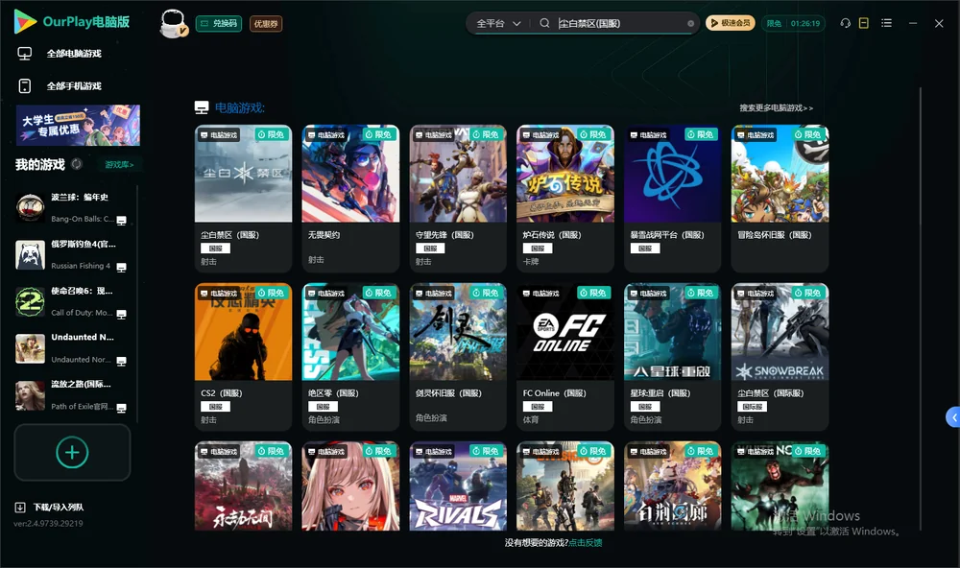Open the 极速会员 membership button
Image resolution: width=960 pixels, height=568 pixels.
730,23
